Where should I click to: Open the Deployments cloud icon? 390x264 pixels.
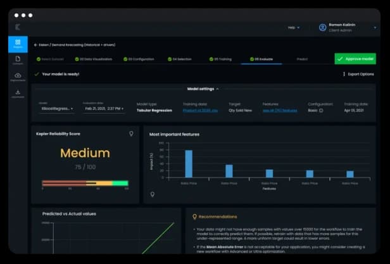click(x=17, y=77)
